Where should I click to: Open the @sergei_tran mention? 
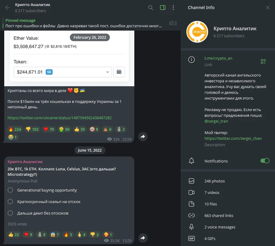coord(216,121)
